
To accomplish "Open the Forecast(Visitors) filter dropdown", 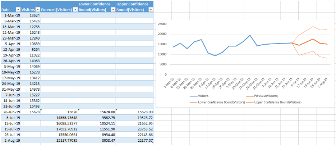I will [75, 10].
